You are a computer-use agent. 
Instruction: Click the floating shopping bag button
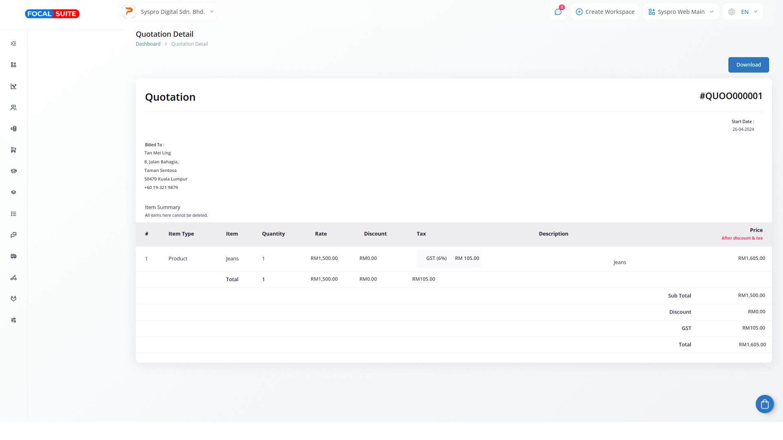764,404
